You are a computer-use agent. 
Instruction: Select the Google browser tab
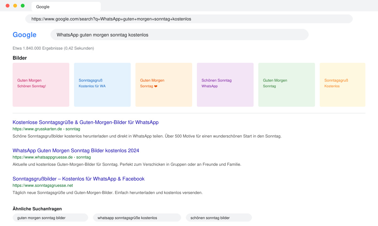(x=66, y=7)
